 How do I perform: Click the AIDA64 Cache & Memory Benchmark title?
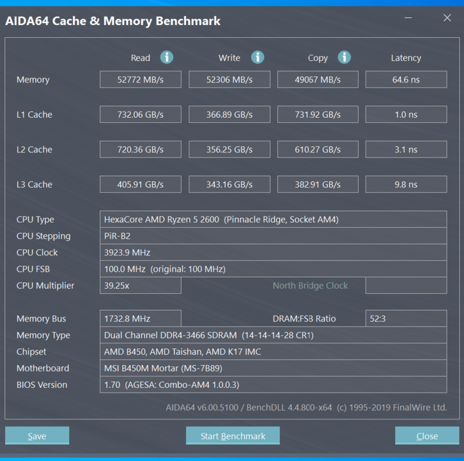[x=112, y=21]
